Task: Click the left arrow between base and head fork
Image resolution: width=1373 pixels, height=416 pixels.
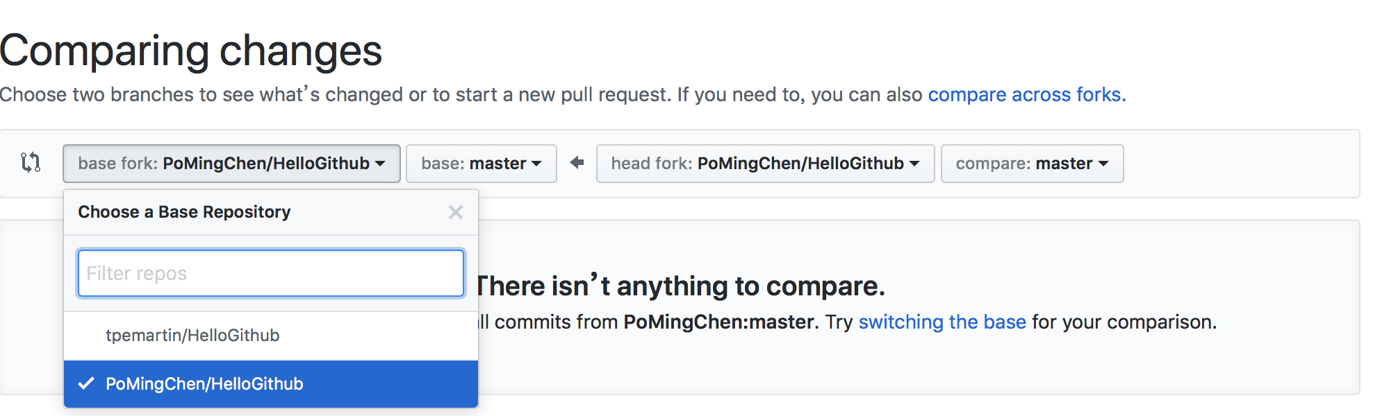Action: 577,162
